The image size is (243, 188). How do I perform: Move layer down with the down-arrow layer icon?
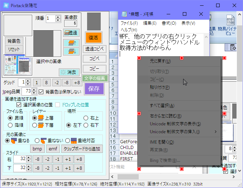[71, 51]
